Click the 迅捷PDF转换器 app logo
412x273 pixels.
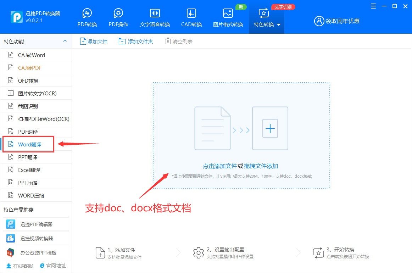(17, 17)
